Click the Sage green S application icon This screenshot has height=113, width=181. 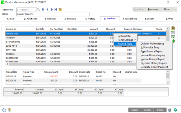tap(3, 2)
